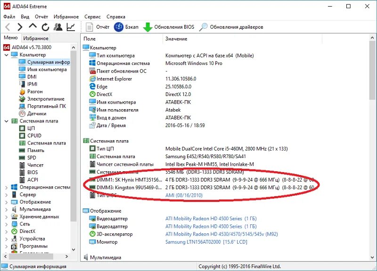Screen dimensions: 377x271
Task: Open the Вид menu
Action: pyautogui.click(x=25, y=16)
